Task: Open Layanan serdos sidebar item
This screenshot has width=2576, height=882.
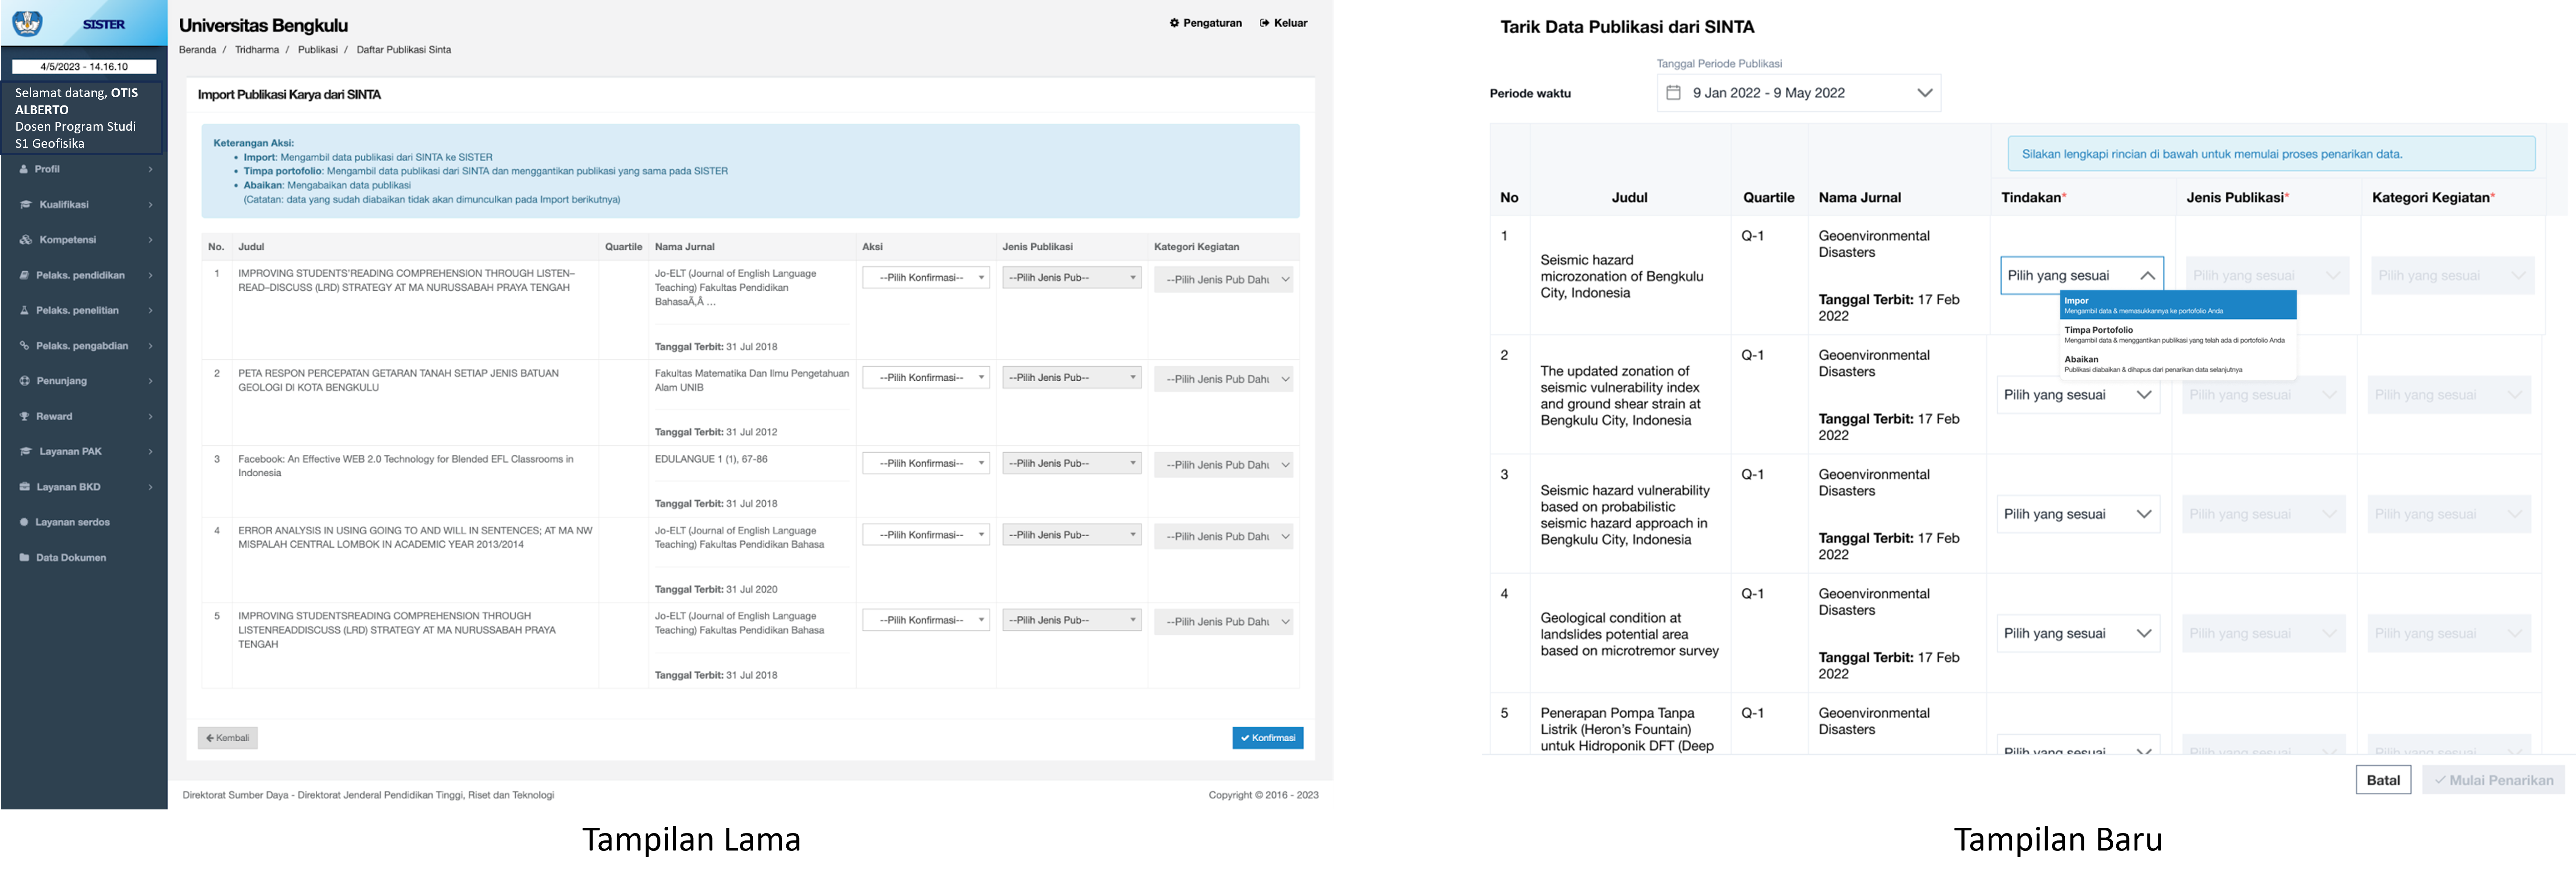Action: [x=84, y=522]
